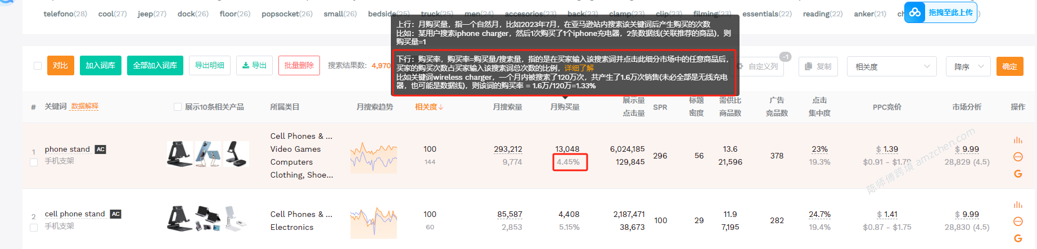Select essentials(22) word tag
Image resolution: width=1037 pixels, height=249 pixels.
pos(767,13)
